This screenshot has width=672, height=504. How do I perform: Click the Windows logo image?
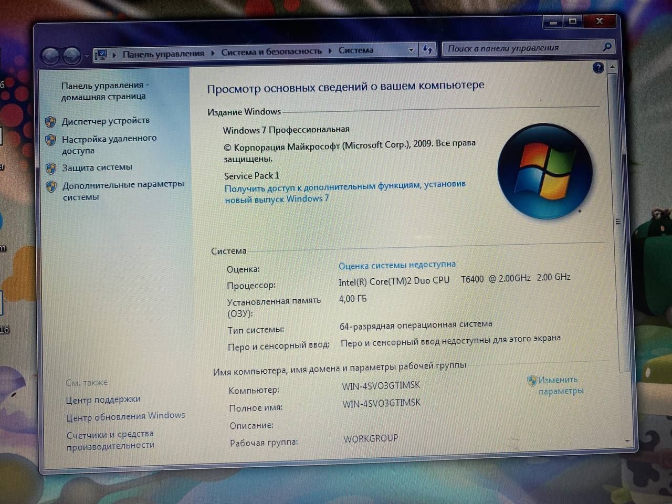pos(545,171)
